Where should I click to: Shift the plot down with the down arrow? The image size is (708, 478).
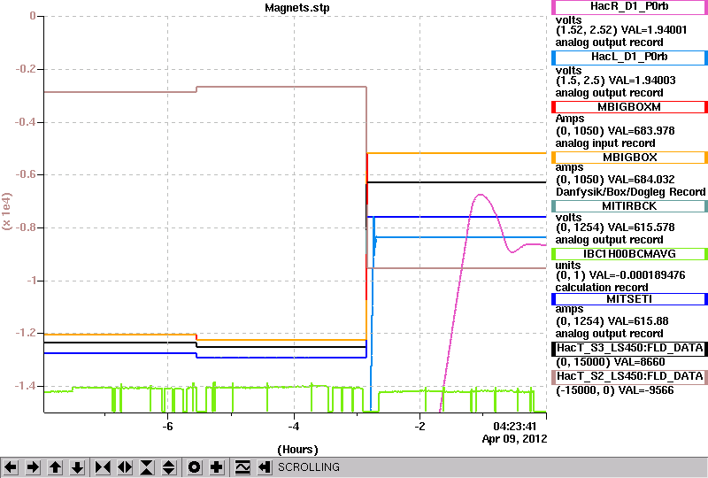pos(77,466)
